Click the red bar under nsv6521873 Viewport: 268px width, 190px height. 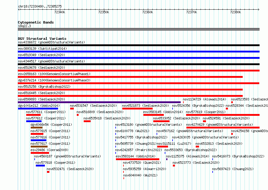click(x=137, y=109)
